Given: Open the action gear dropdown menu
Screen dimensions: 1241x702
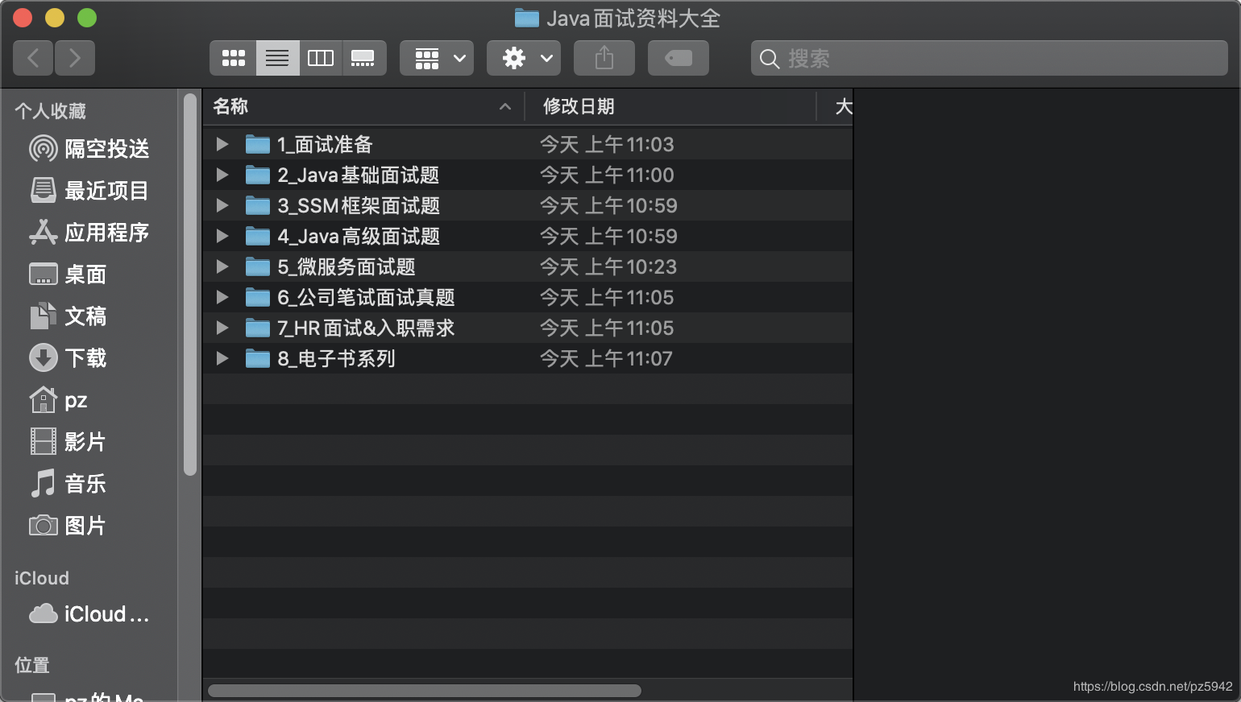Looking at the screenshot, I should pos(523,57).
